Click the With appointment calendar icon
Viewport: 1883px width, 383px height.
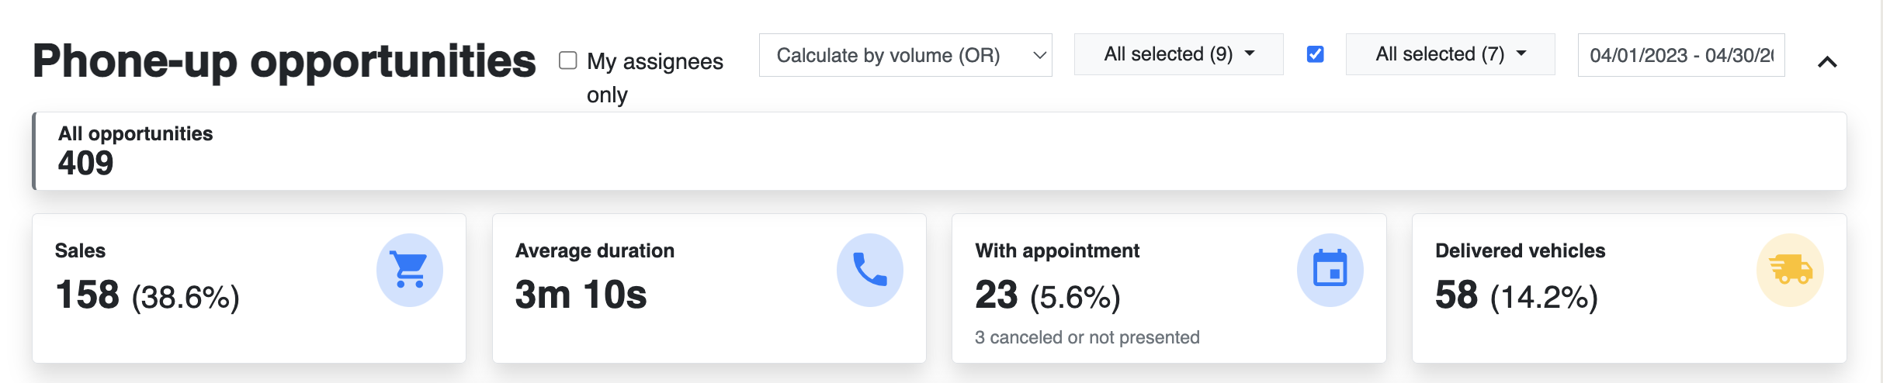[1330, 270]
